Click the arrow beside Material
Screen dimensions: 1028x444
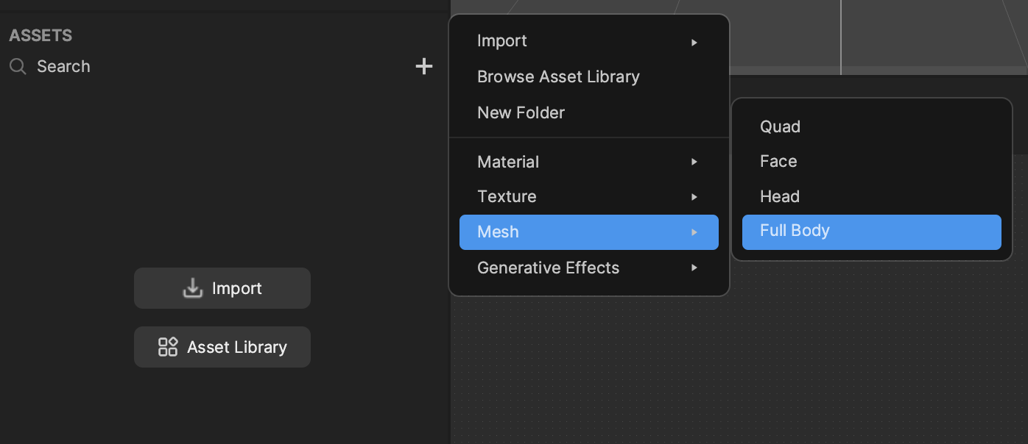coord(694,162)
